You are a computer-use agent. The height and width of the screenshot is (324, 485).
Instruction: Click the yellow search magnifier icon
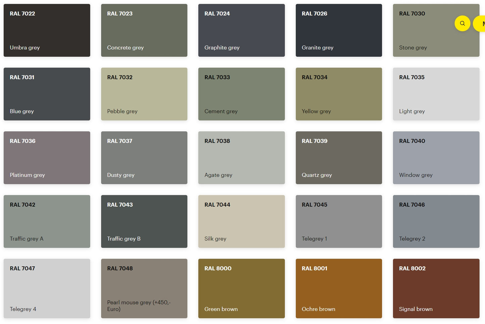coord(462,23)
